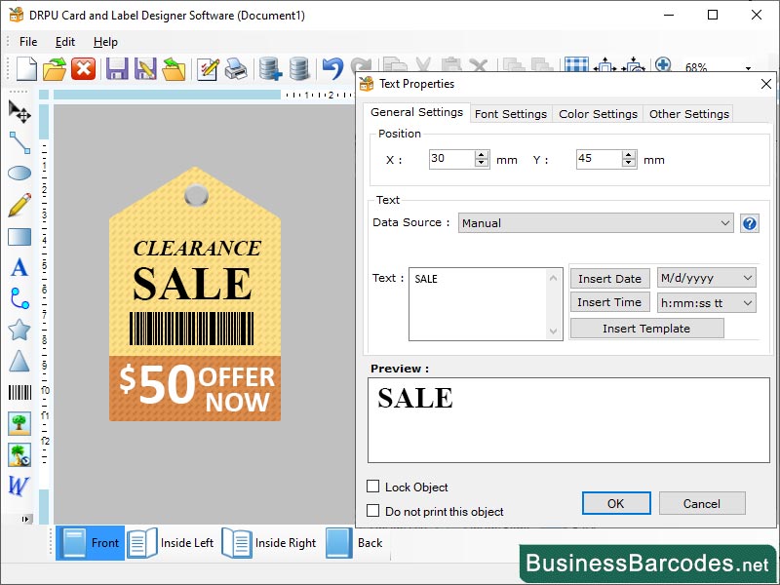Screen dimensions: 780x585
Task: Increase the X position spinner value
Action: pos(481,155)
